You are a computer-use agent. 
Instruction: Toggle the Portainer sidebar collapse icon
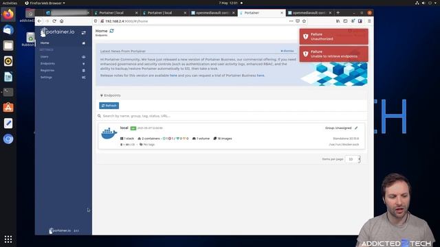click(x=84, y=33)
